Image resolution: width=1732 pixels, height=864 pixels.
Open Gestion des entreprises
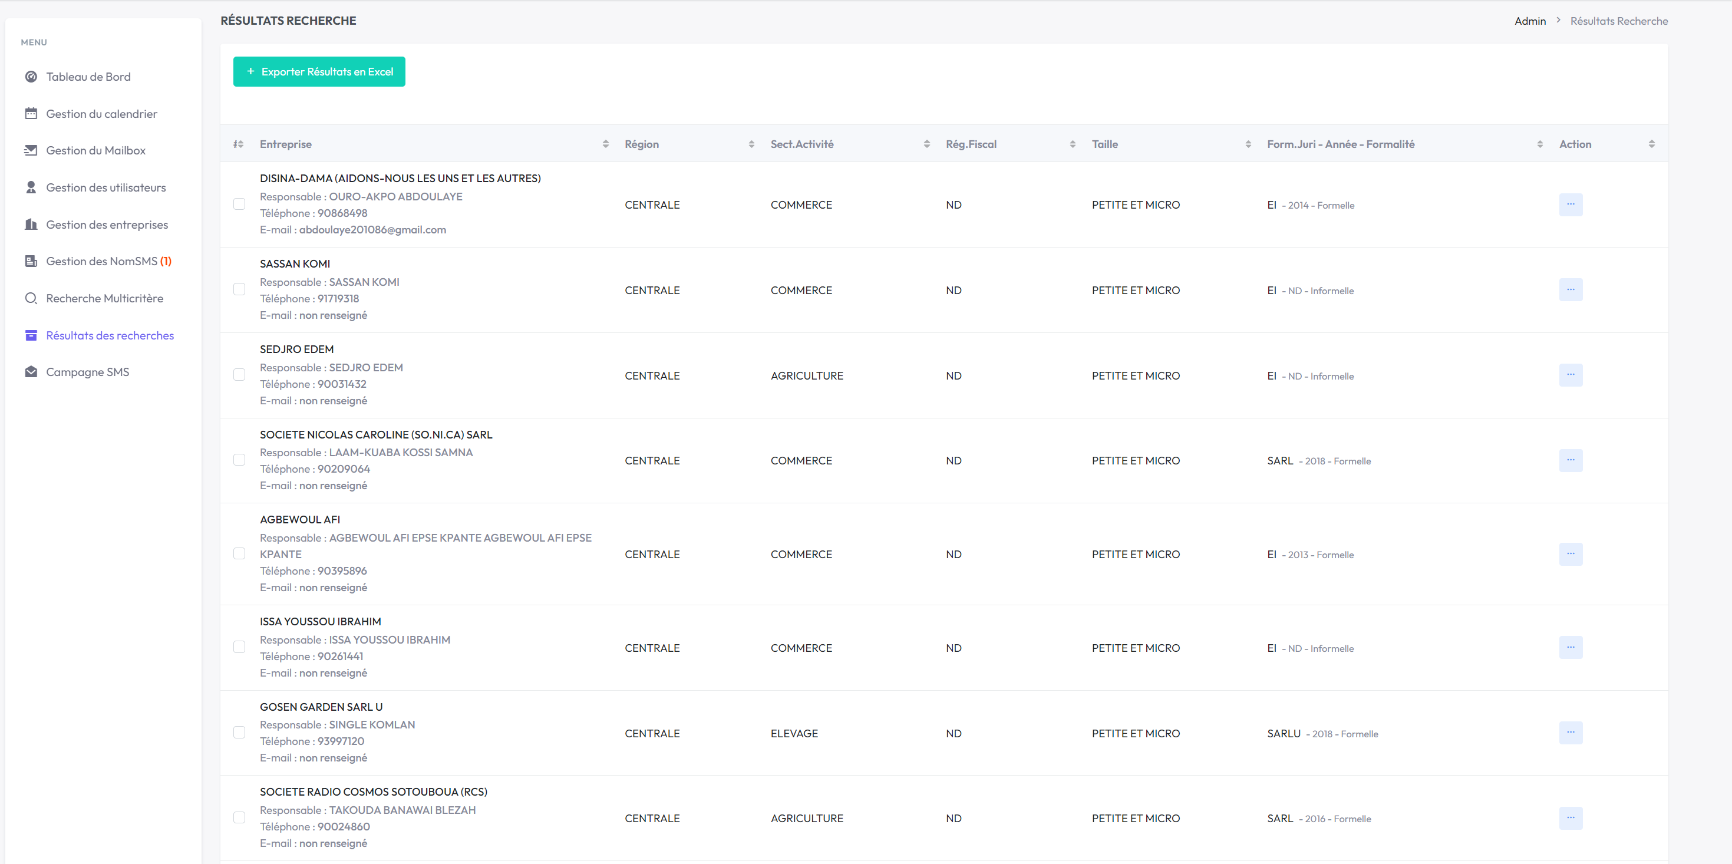(x=107, y=225)
